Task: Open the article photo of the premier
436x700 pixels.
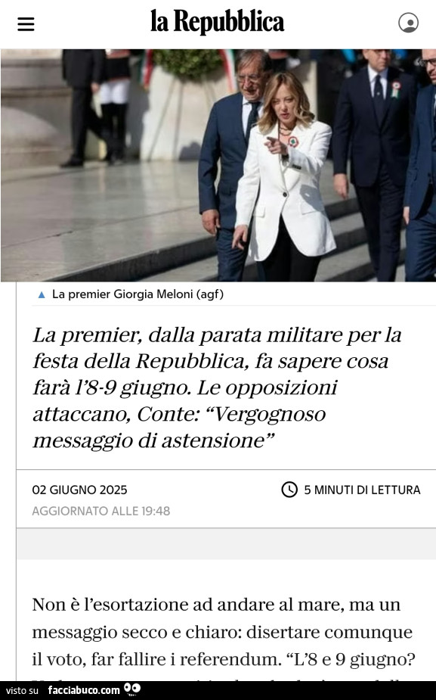Action: [x=218, y=165]
